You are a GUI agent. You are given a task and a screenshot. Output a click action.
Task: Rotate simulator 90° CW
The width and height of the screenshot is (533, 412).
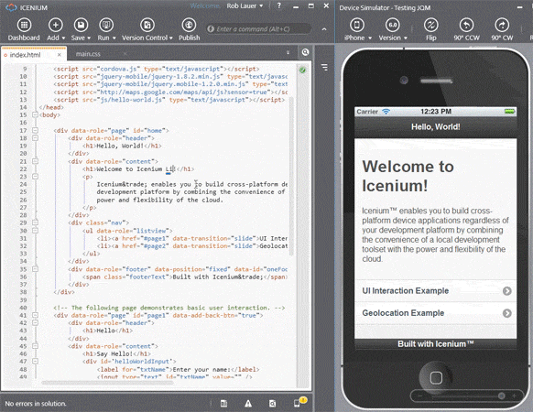click(x=502, y=25)
